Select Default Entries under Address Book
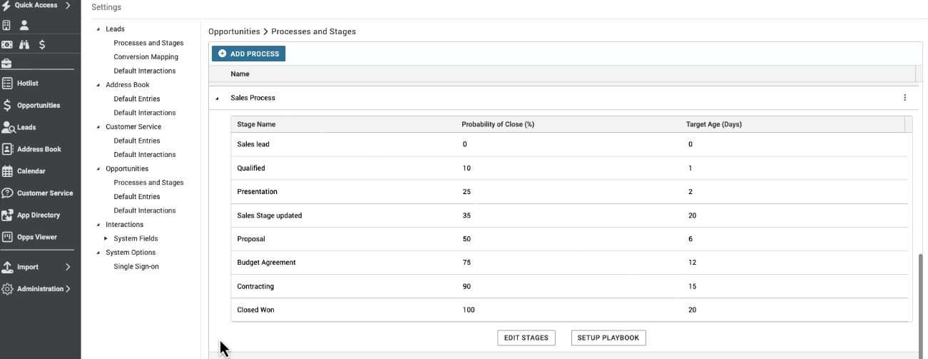Viewport: 928px width, 359px height. click(137, 98)
